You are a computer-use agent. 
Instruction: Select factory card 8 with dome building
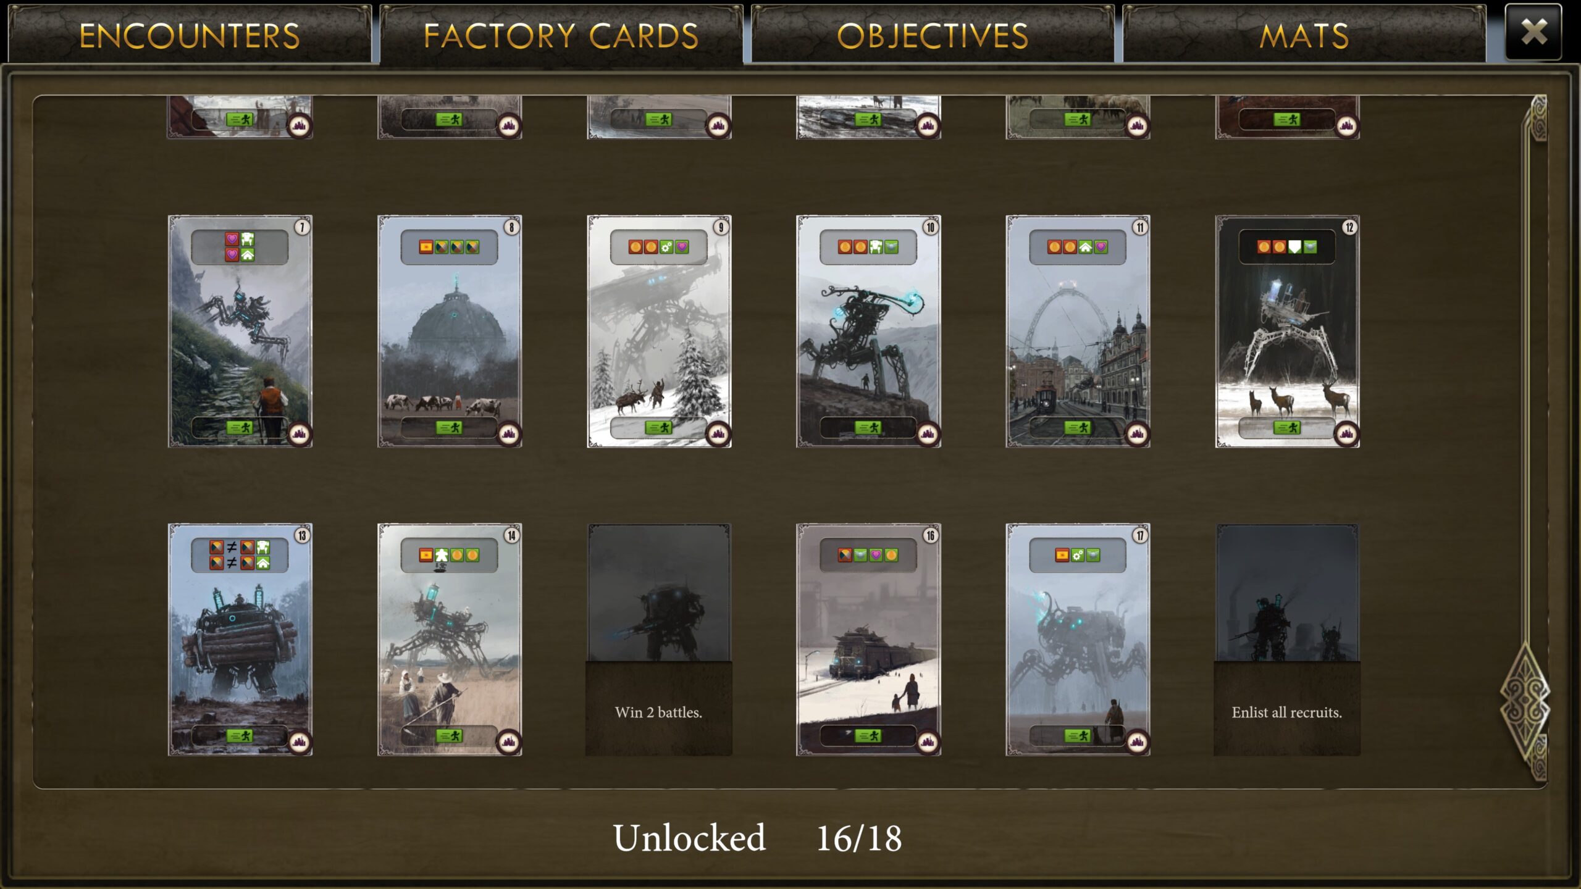point(450,331)
